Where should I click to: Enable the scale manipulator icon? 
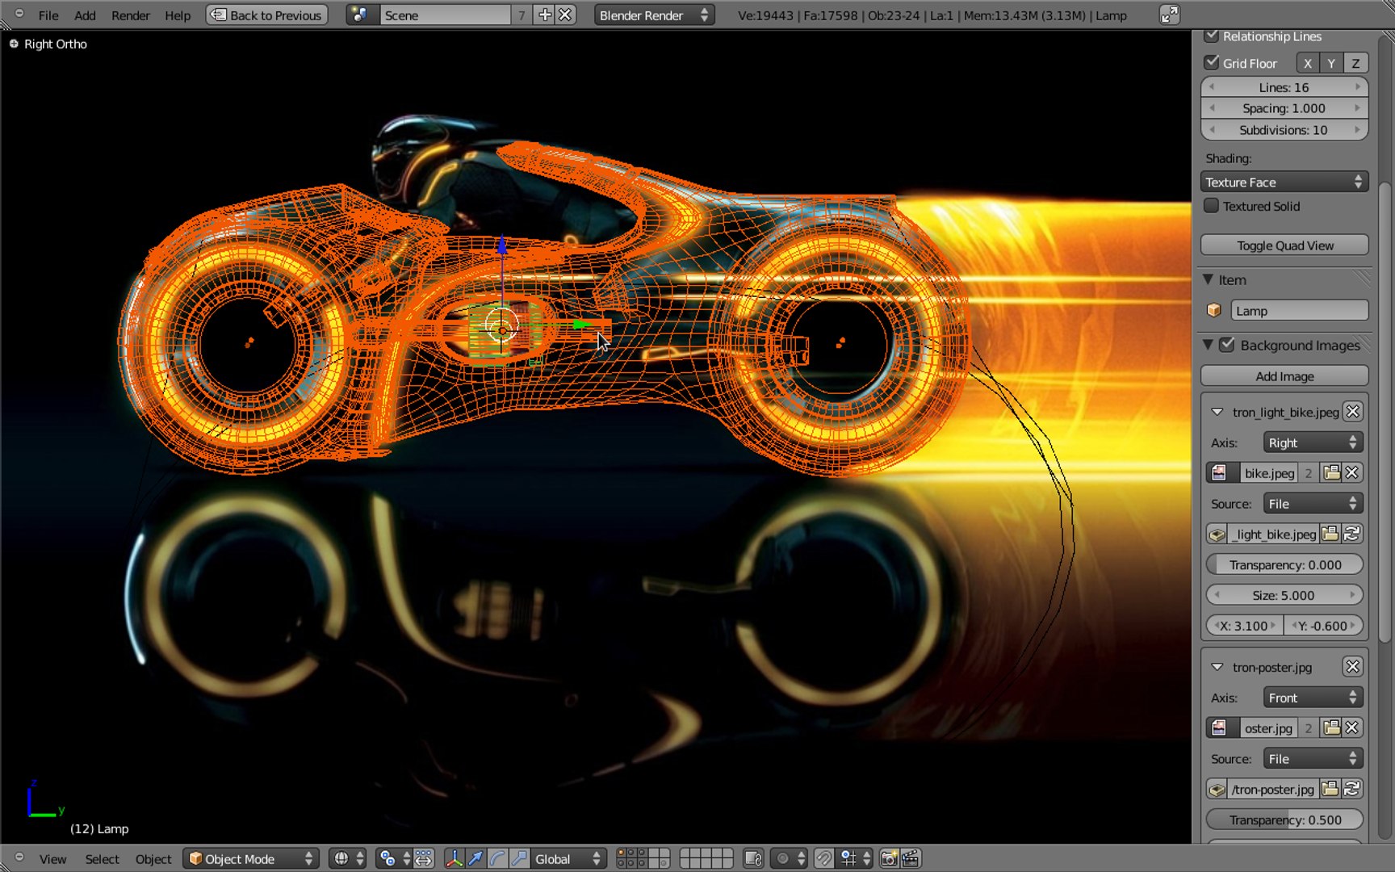(x=518, y=858)
